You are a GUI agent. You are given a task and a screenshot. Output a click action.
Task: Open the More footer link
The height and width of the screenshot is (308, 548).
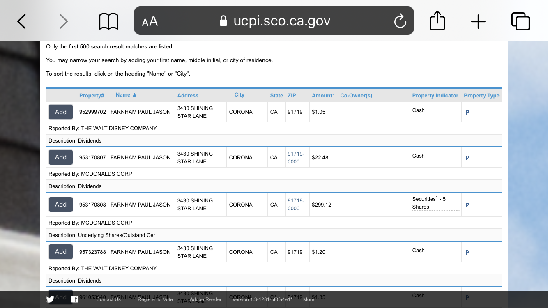309,299
